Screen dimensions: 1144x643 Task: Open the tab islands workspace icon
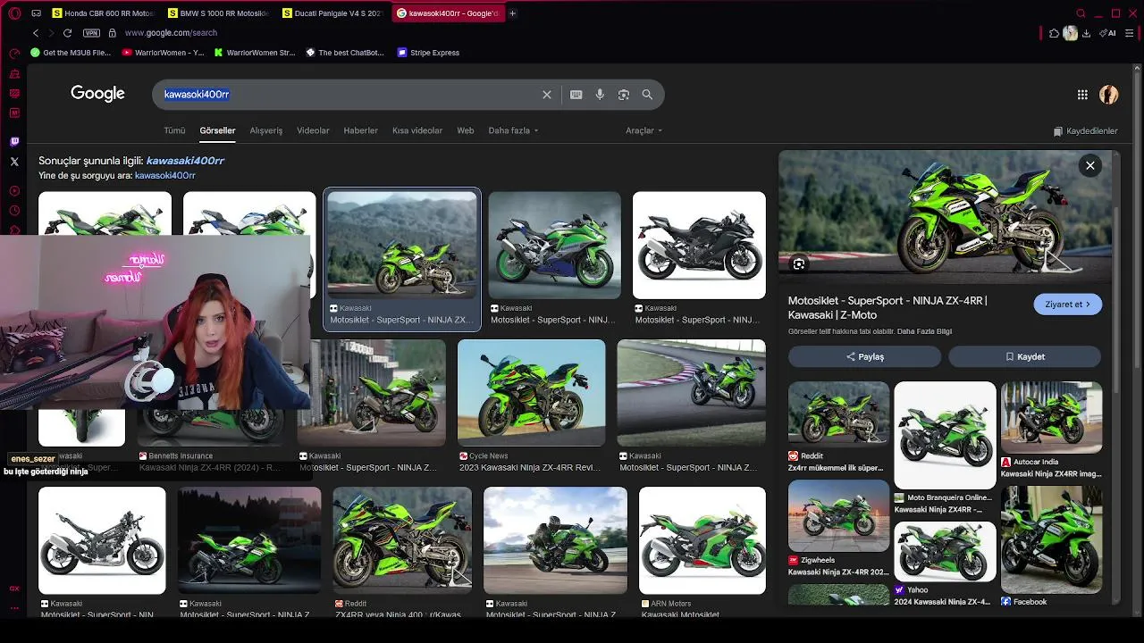click(x=37, y=13)
